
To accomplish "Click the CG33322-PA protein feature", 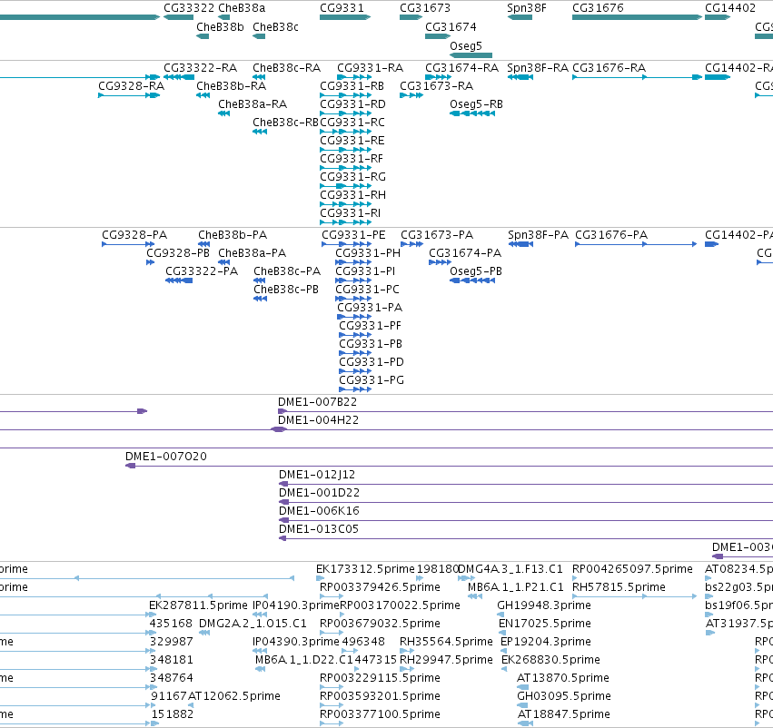I will tap(178, 280).
